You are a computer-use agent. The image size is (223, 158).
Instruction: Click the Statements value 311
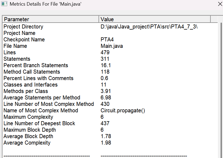click(x=105, y=59)
